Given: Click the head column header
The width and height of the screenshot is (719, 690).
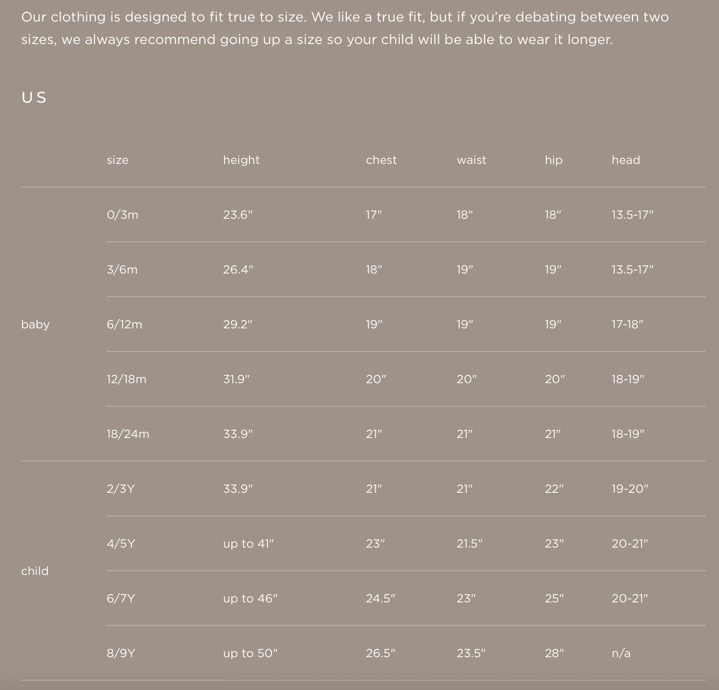Looking at the screenshot, I should [626, 160].
